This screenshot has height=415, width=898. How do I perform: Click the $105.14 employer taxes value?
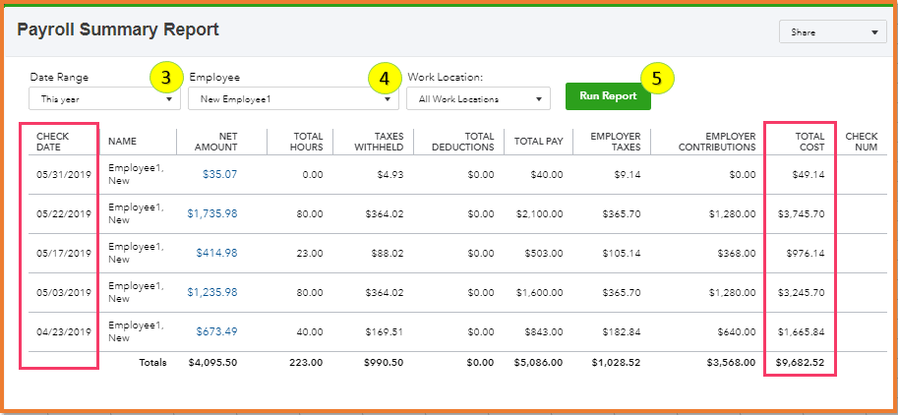tap(622, 254)
